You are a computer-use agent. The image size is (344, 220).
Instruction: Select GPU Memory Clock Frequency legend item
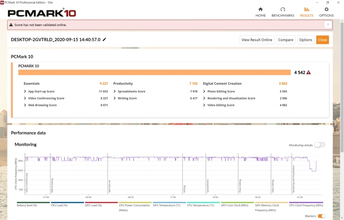tap(271, 207)
